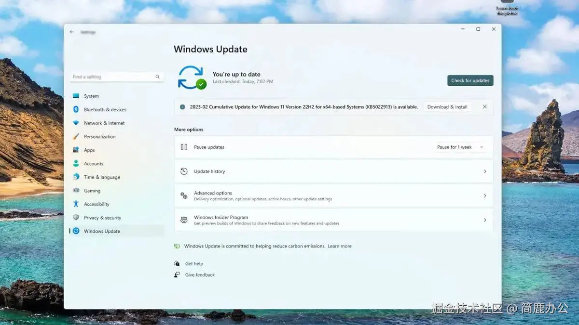Image resolution: width=579 pixels, height=325 pixels.
Task: Click the 'Windows Update' page heading
Action: pyautogui.click(x=210, y=49)
